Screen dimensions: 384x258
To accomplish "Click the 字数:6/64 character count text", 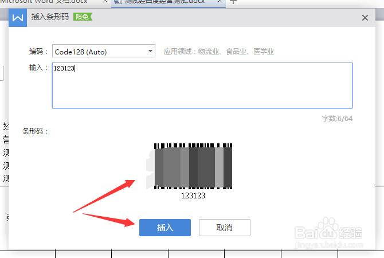I will pos(337,119).
